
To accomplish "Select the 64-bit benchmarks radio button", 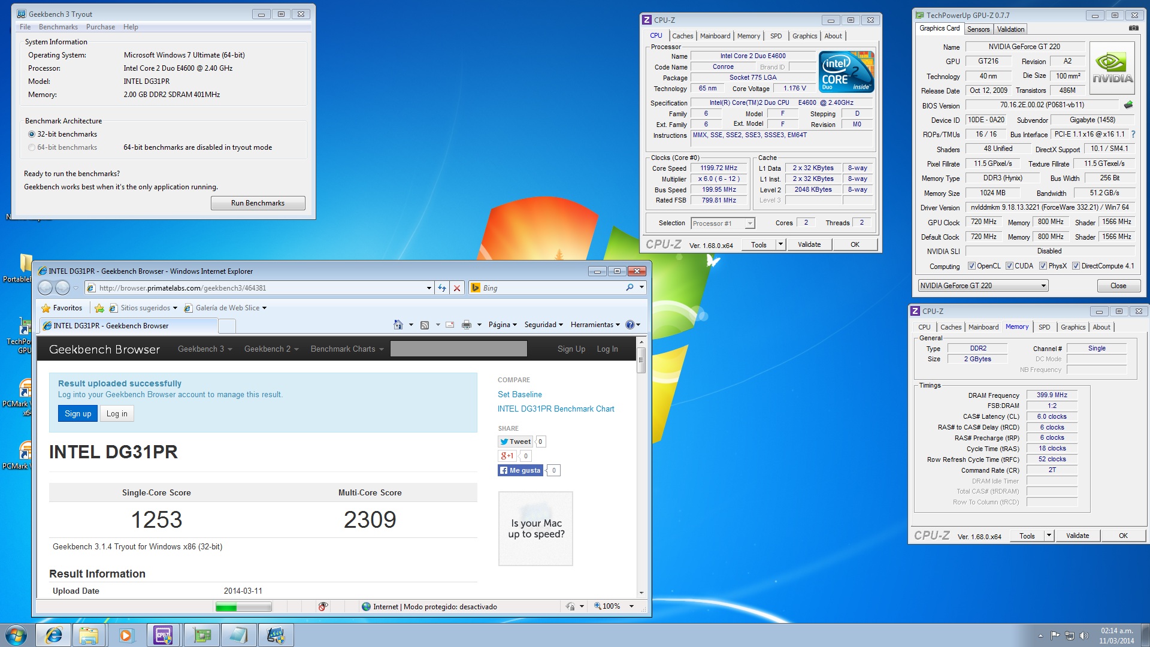I will [x=32, y=147].
